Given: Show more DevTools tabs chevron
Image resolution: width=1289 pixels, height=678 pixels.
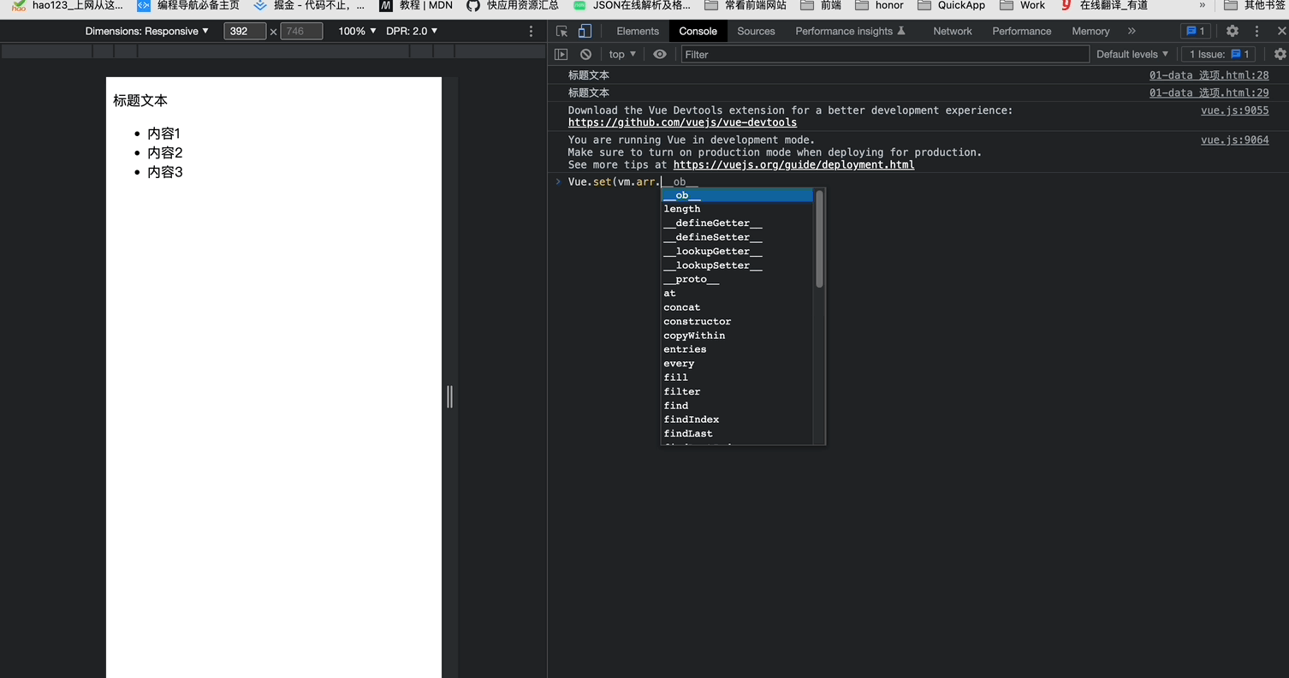Looking at the screenshot, I should (x=1132, y=31).
